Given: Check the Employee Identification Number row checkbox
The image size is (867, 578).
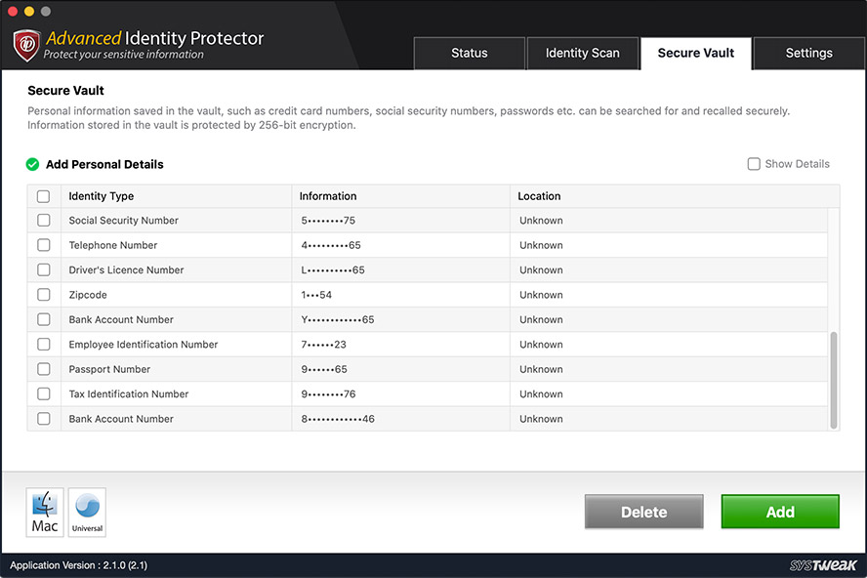Looking at the screenshot, I should (x=43, y=344).
